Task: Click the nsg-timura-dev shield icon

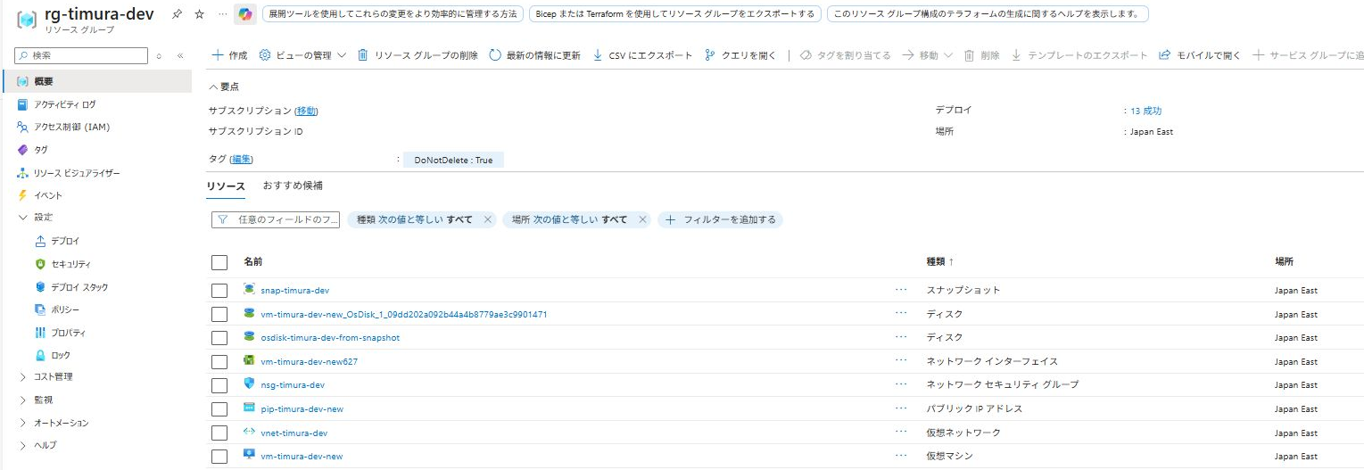Action: click(x=249, y=384)
